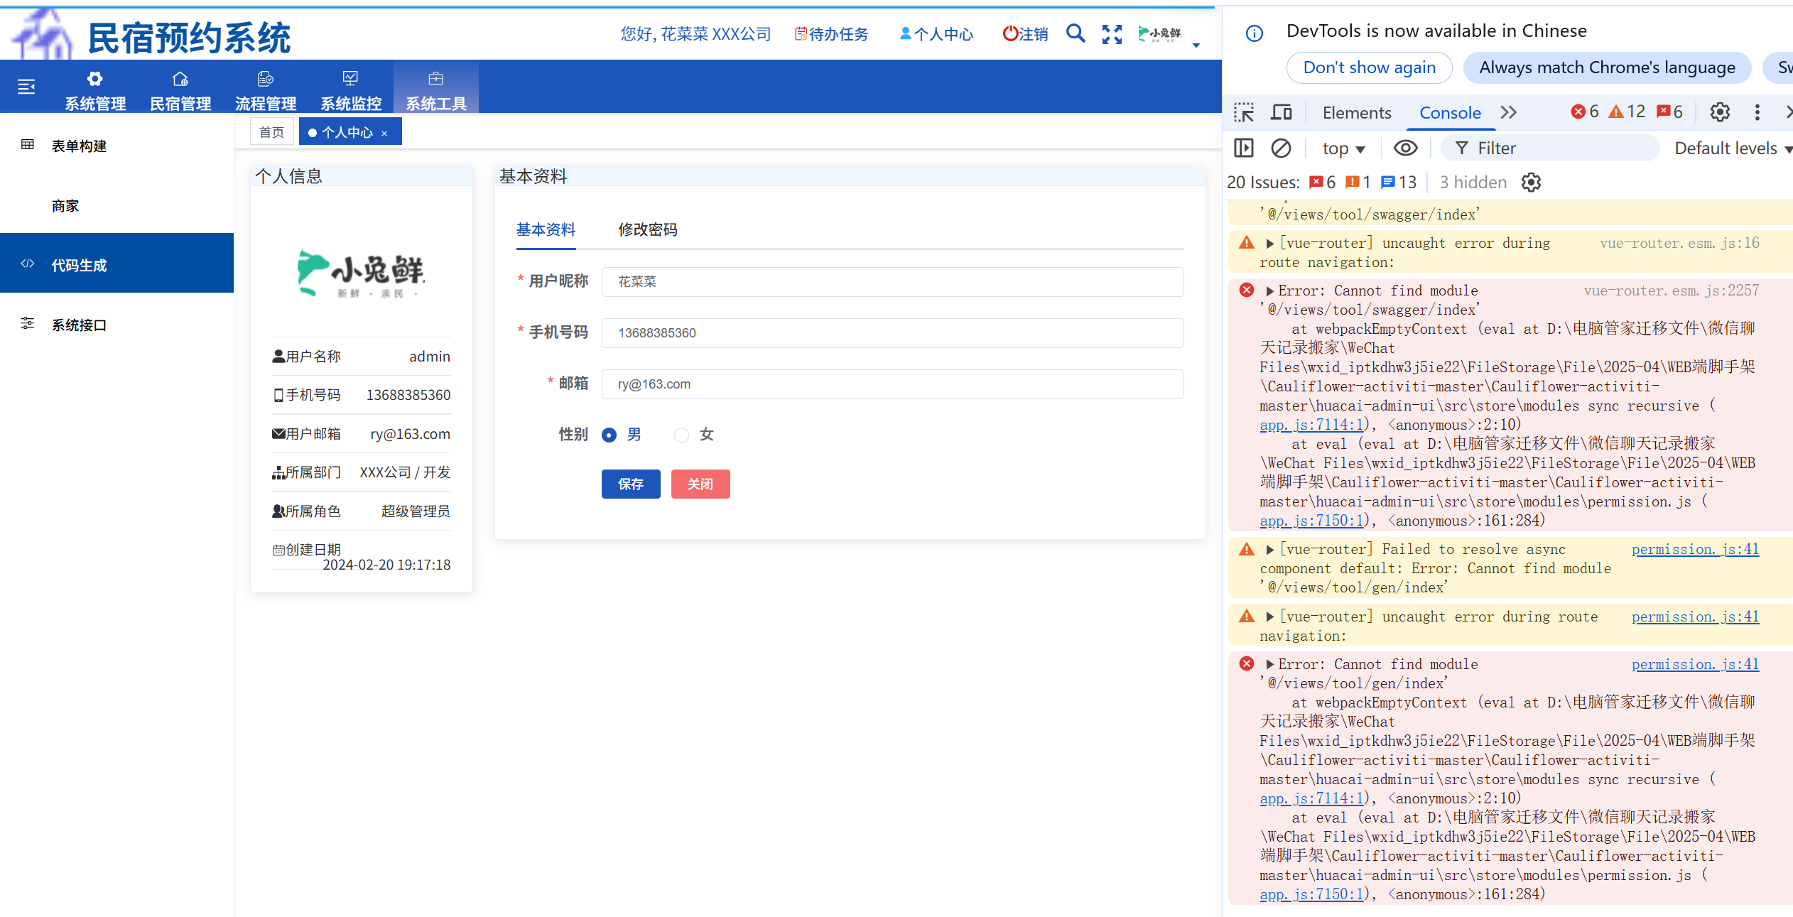
Task: Select the 女 gender radio button
Action: (x=681, y=435)
